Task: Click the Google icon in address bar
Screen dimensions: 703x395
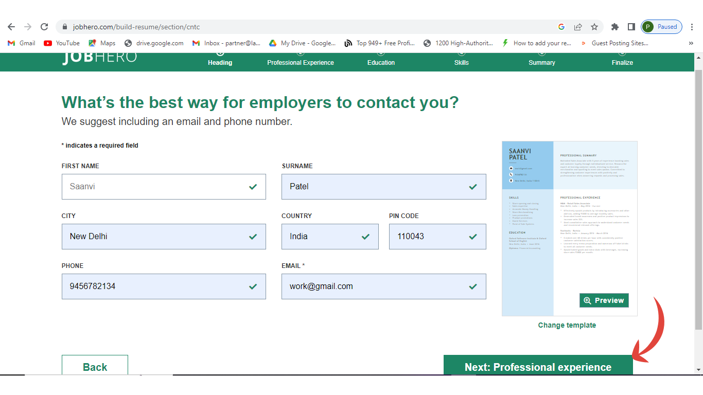Action: [x=561, y=27]
